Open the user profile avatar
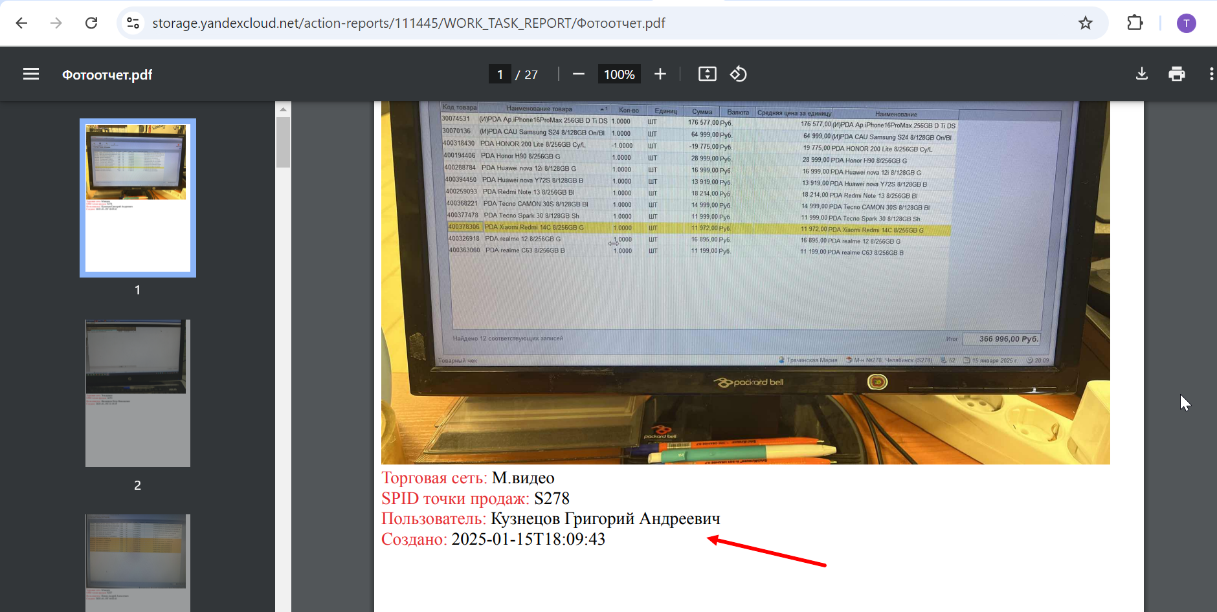The image size is (1217, 612). (x=1186, y=23)
